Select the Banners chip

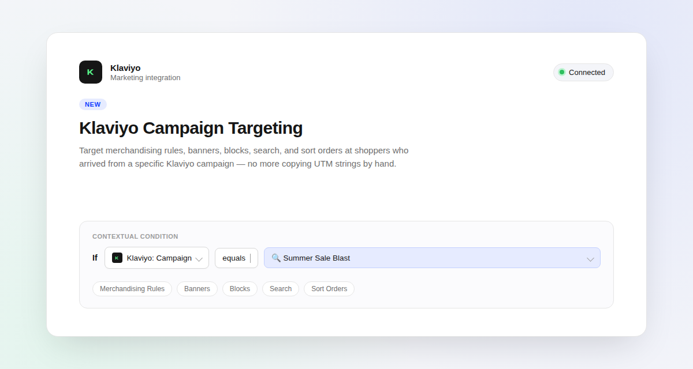click(x=197, y=289)
